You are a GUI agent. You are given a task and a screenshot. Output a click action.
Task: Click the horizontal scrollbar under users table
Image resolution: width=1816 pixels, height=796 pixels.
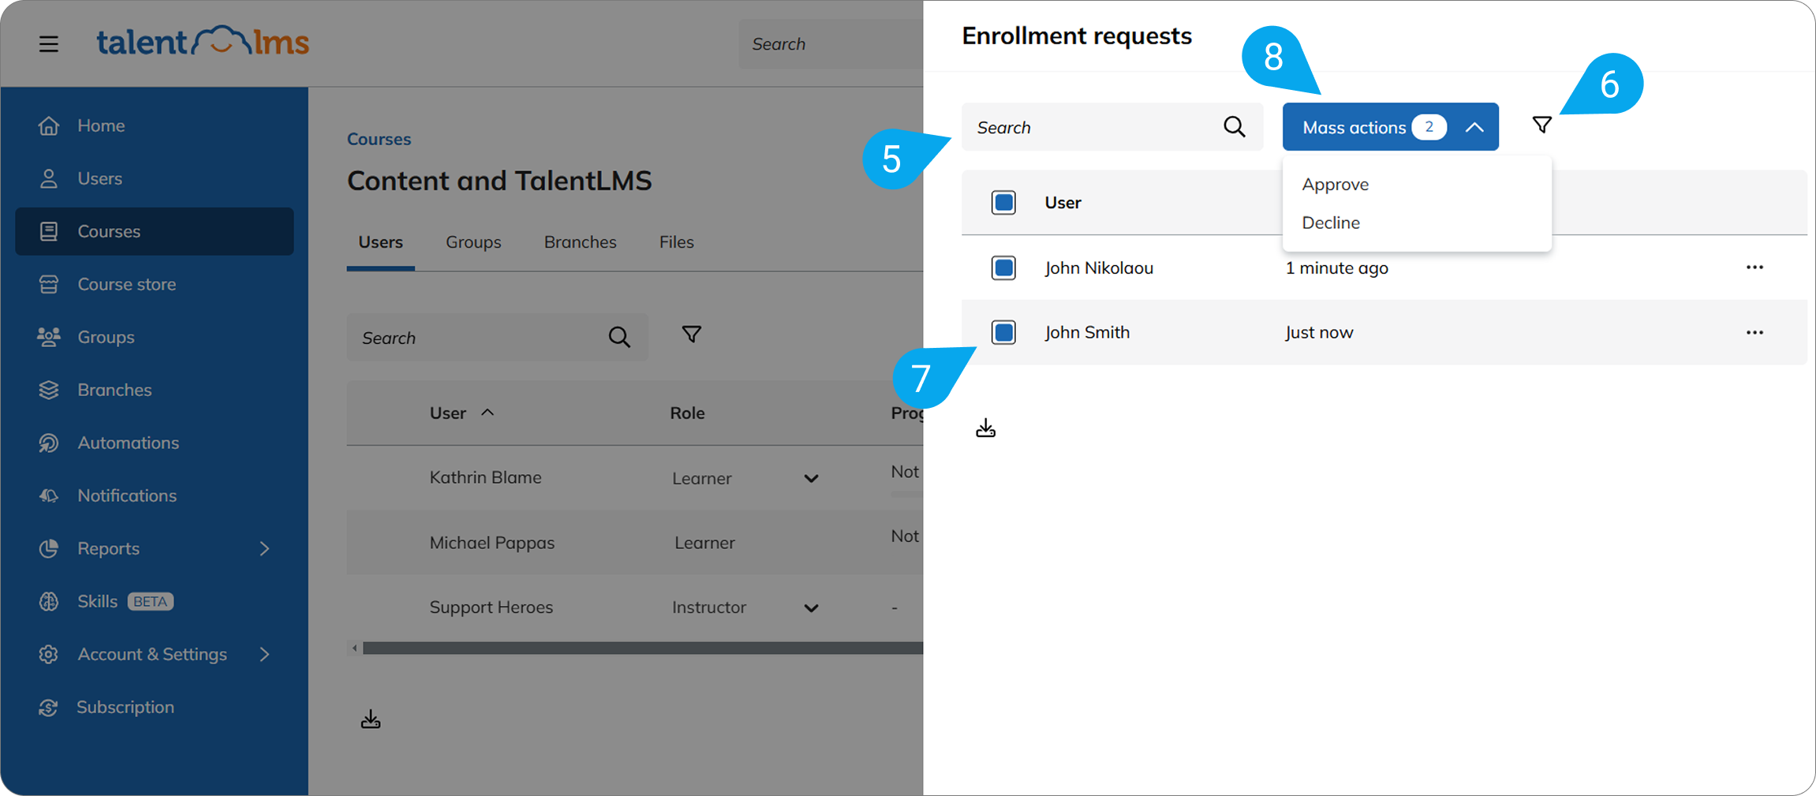click(x=643, y=648)
